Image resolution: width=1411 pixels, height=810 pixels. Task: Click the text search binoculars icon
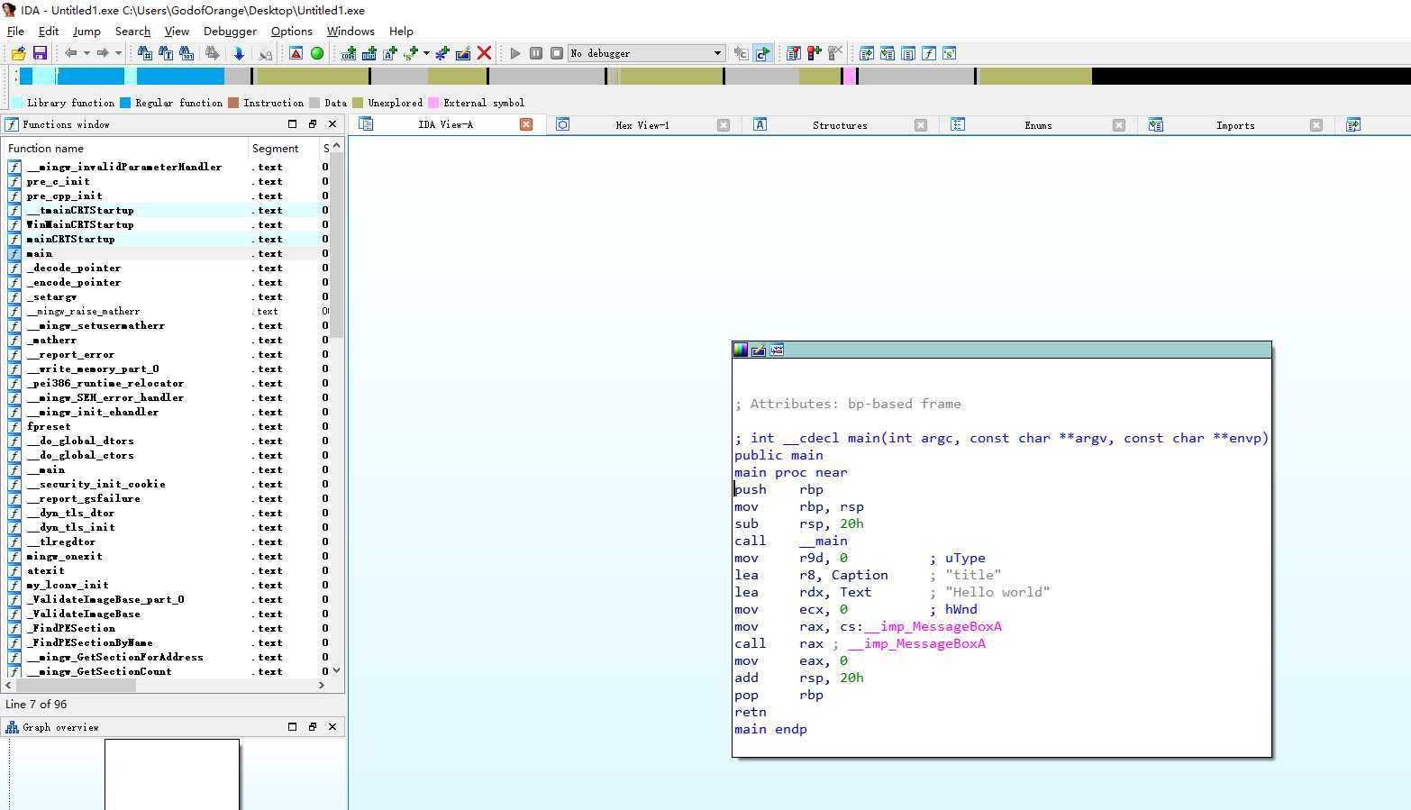(x=166, y=53)
